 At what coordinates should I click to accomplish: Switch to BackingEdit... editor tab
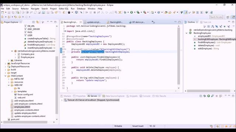pyautogui.click(x=117, y=22)
